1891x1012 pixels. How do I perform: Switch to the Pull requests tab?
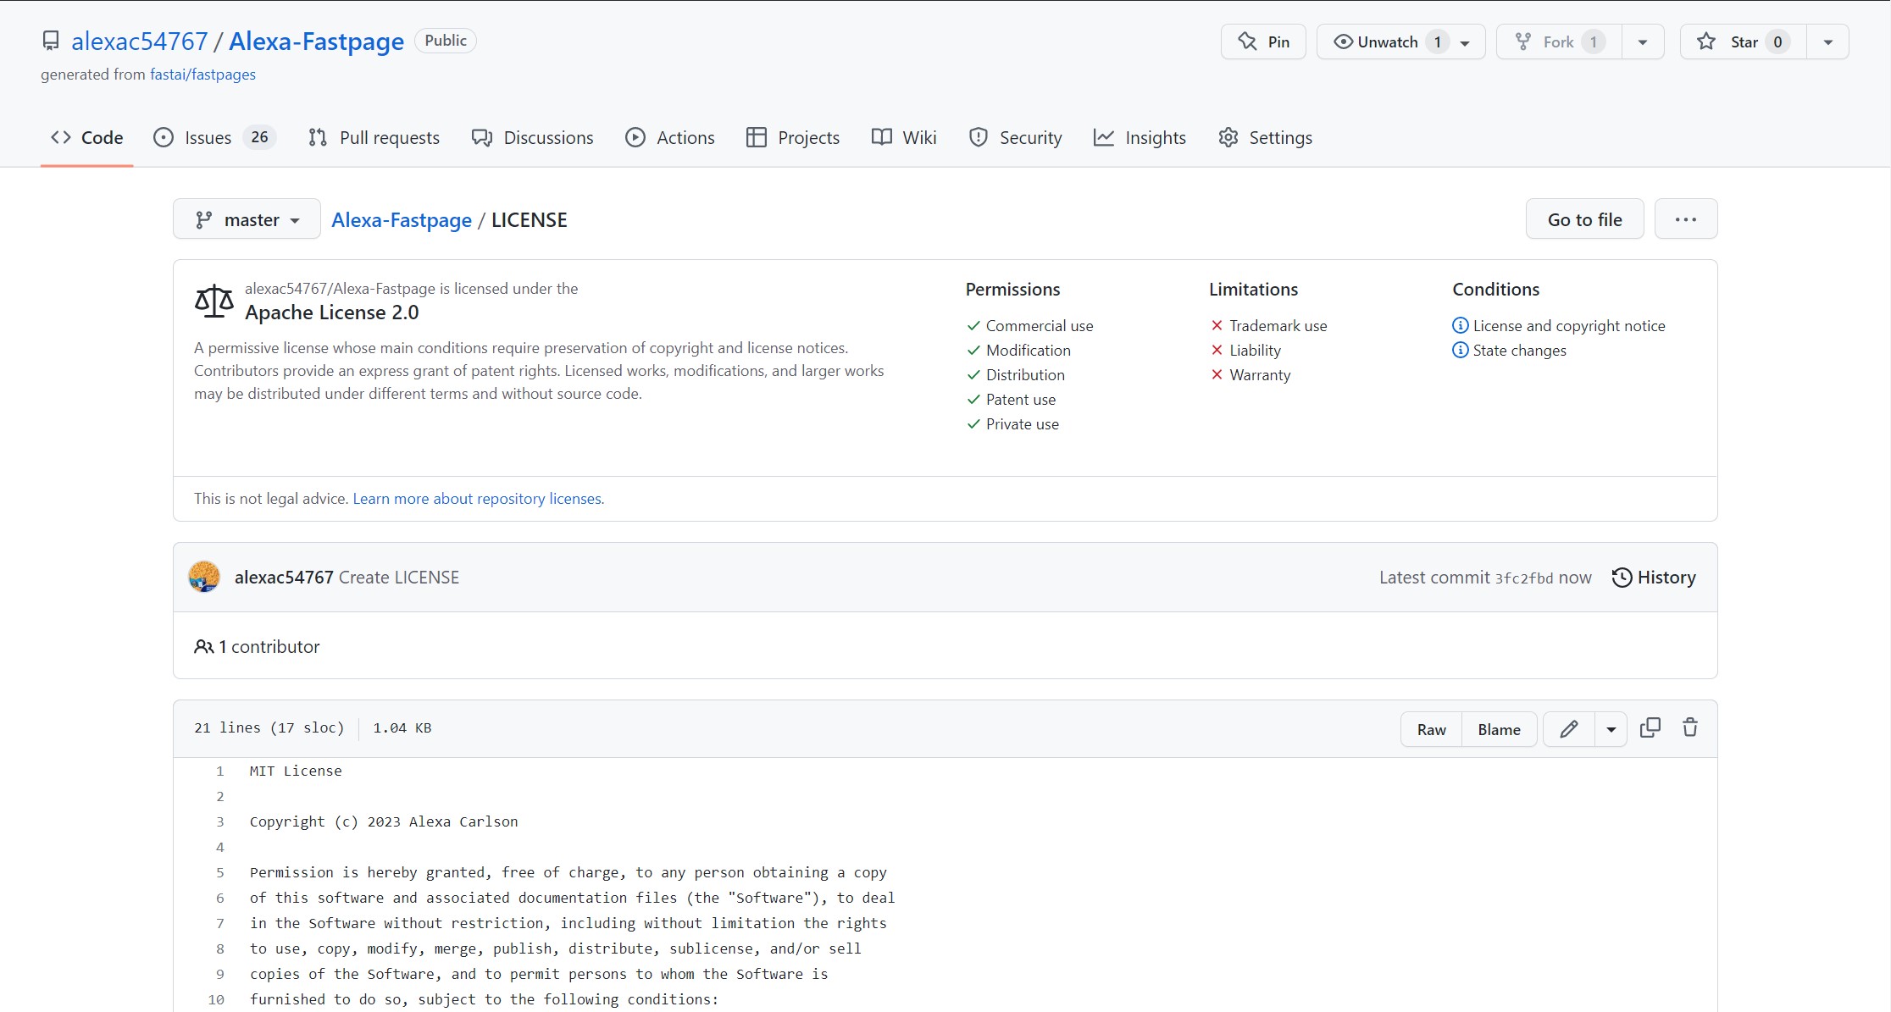(374, 137)
